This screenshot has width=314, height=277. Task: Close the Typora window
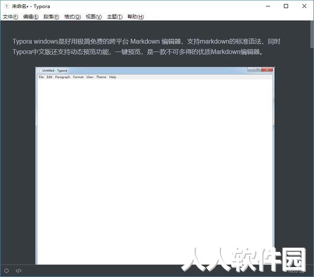304,6
